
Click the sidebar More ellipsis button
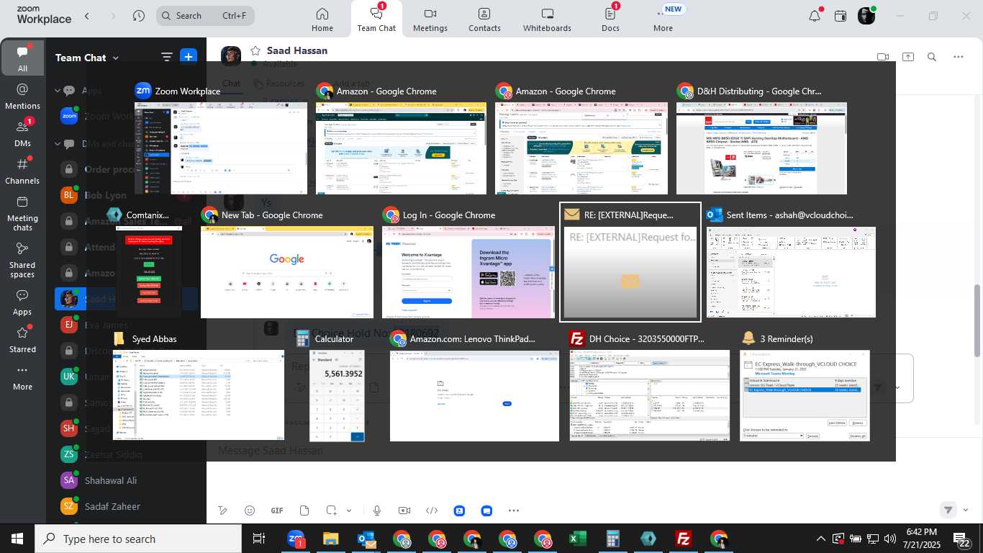click(22, 377)
